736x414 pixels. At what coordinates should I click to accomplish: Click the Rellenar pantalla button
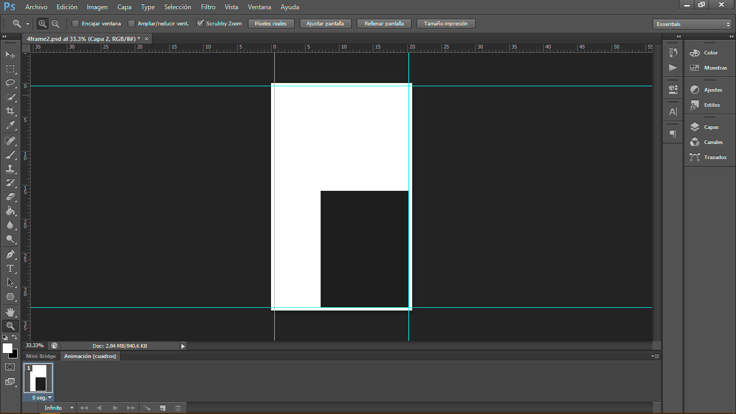click(384, 24)
